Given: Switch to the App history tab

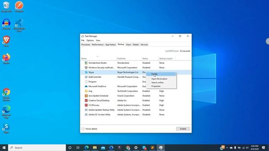Looking at the screenshot, I should (x=111, y=44).
